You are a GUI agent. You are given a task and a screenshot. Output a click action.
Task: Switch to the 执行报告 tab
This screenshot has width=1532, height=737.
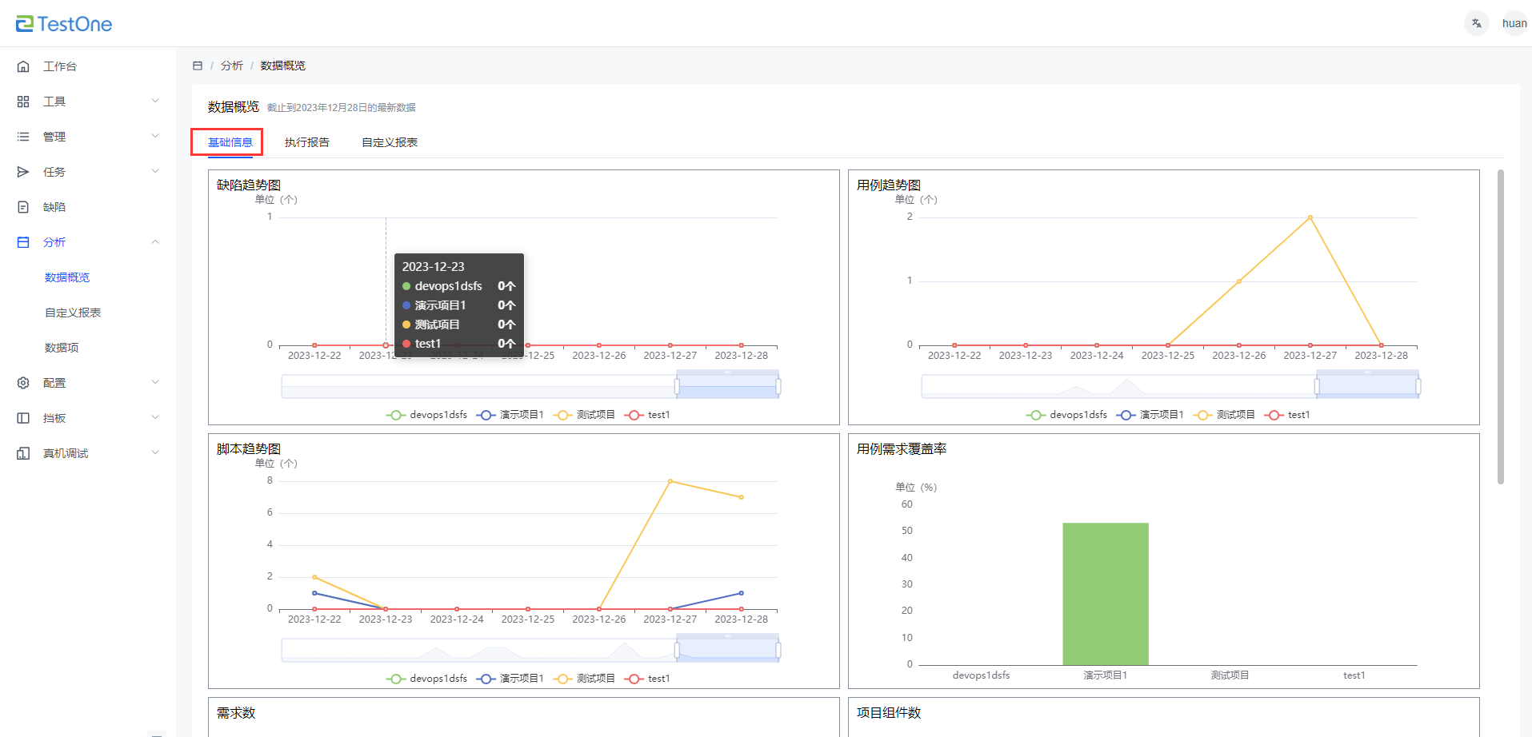[x=306, y=142]
